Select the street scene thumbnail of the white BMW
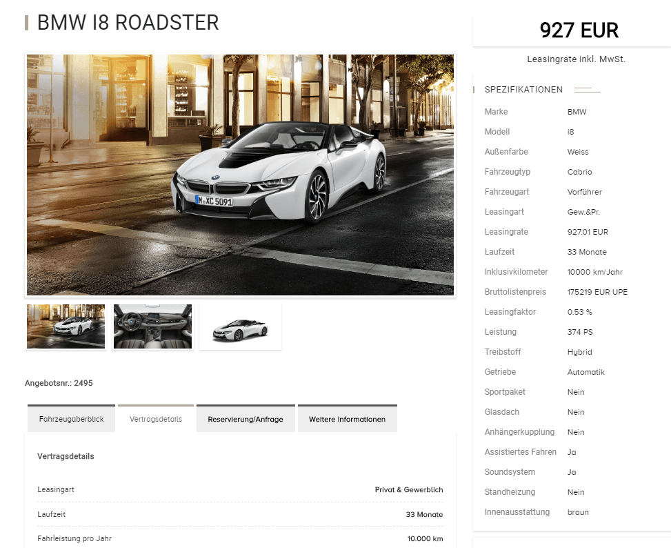The height and width of the screenshot is (548, 671). 66,326
